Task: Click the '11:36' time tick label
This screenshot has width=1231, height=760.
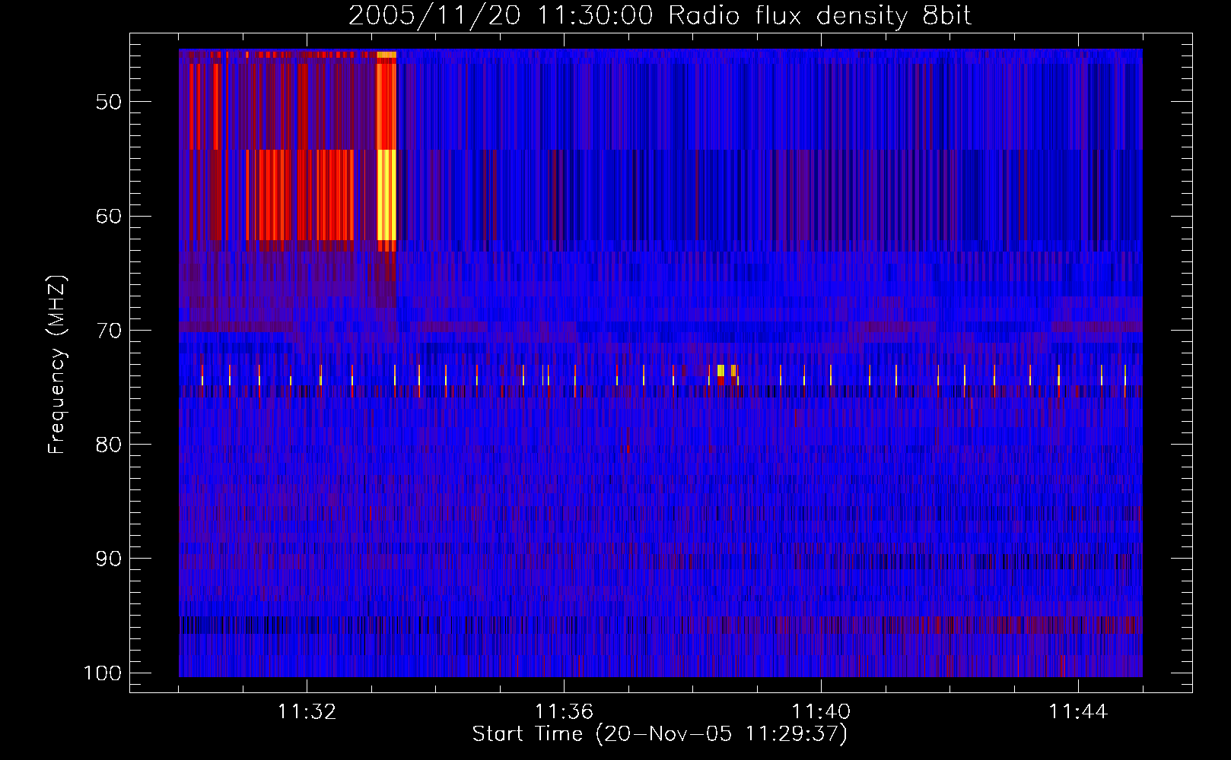Action: (564, 712)
